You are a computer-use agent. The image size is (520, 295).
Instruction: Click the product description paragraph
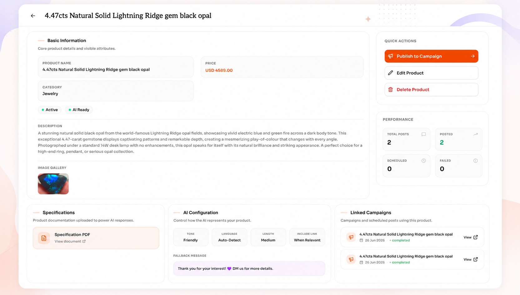200,142
